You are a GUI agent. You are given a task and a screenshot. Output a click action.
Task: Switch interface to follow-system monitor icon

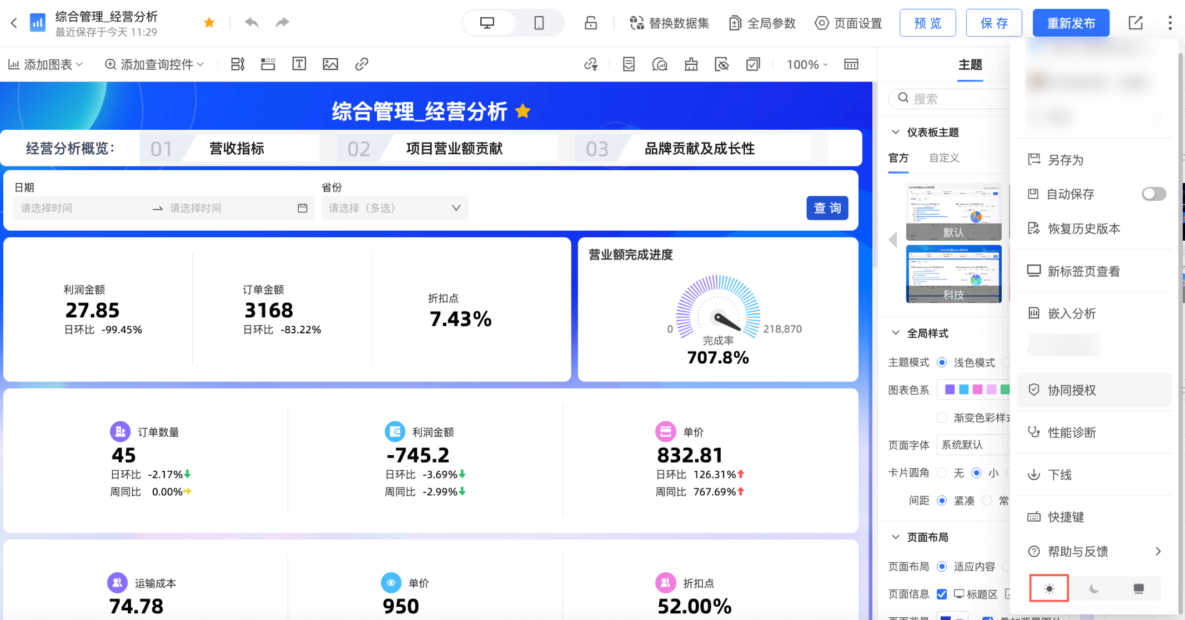[1138, 588]
